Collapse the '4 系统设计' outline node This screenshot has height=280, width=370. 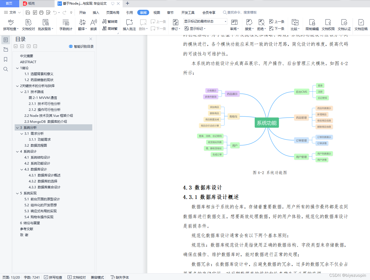click(17, 152)
